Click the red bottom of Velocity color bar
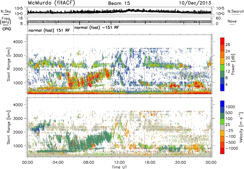 (x=222, y=152)
